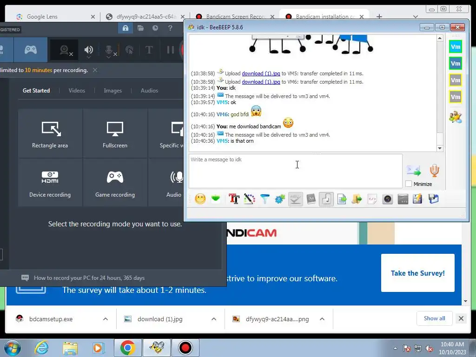
Task: Open the Bandicam scheduled recording clock icon
Action: (155, 28)
